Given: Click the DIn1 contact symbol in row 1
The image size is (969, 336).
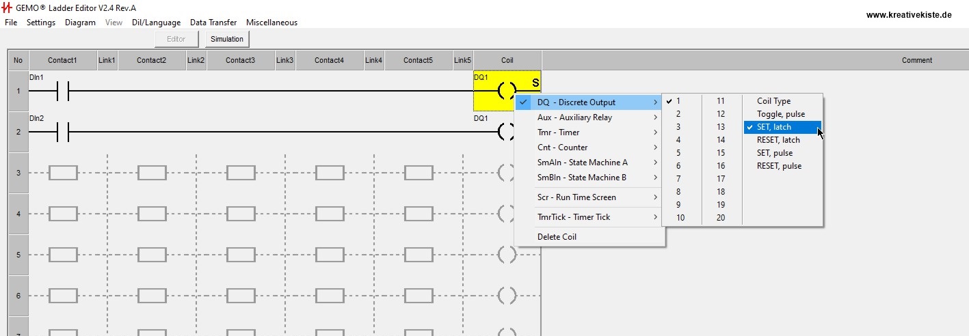Looking at the screenshot, I should [63, 91].
